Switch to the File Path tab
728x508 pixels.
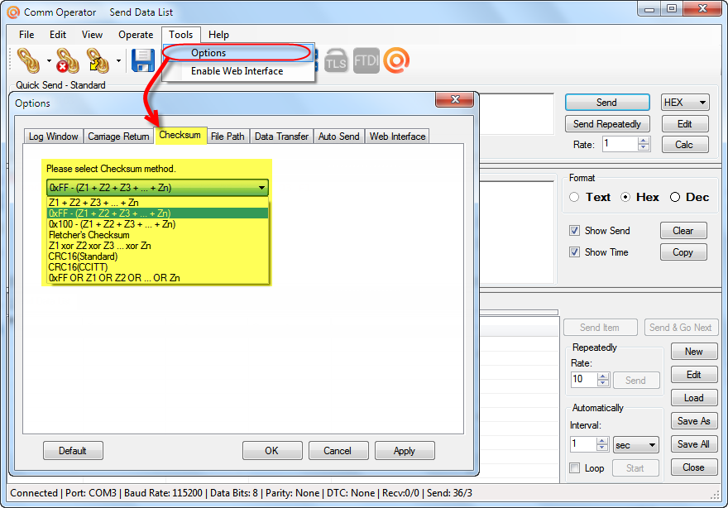[x=227, y=137]
